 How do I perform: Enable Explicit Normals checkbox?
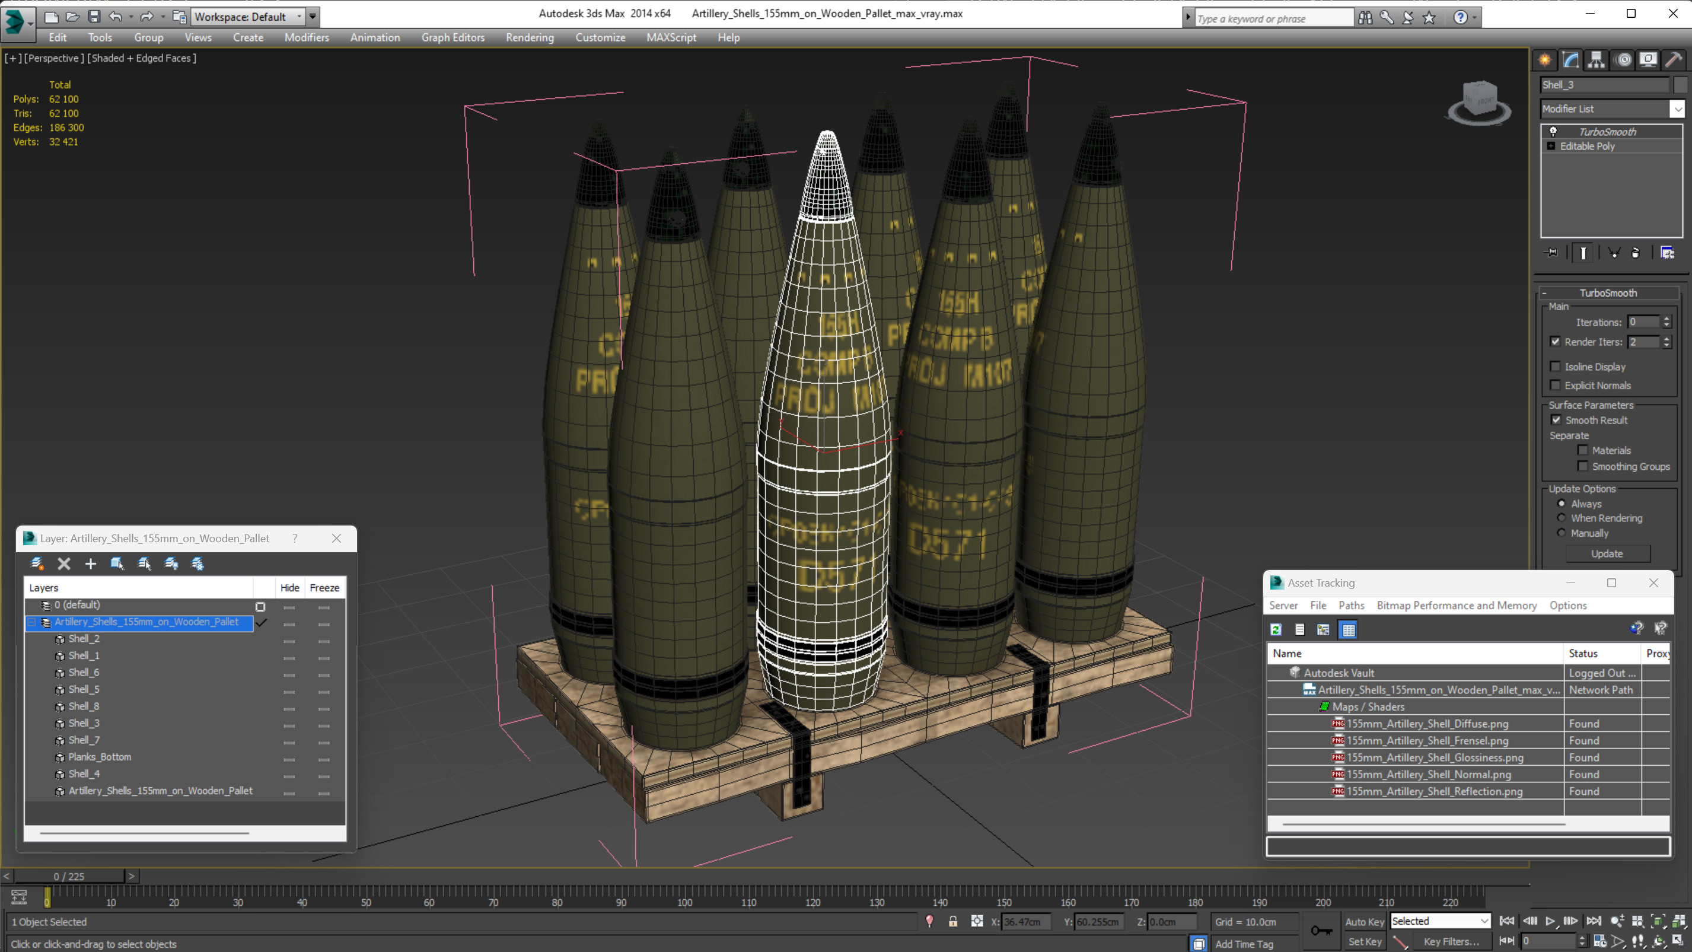(x=1556, y=385)
